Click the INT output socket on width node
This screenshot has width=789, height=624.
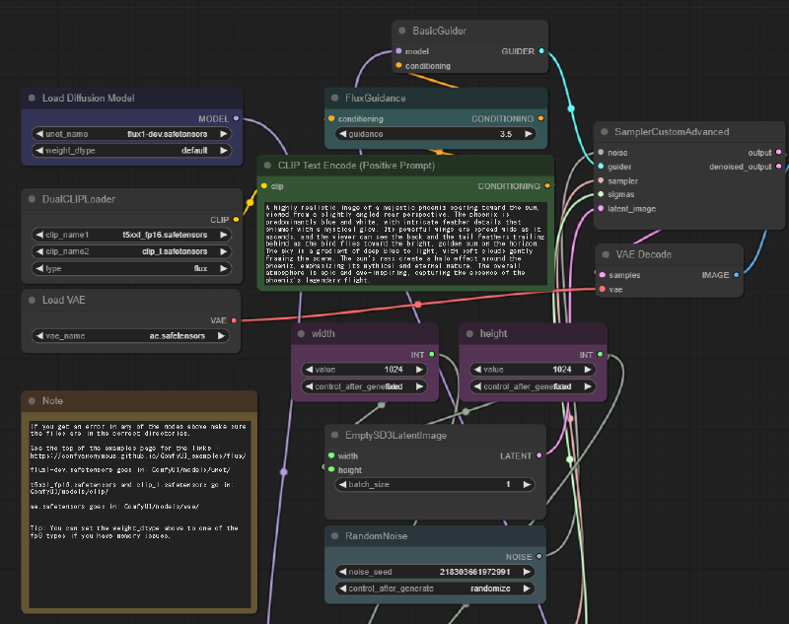432,355
